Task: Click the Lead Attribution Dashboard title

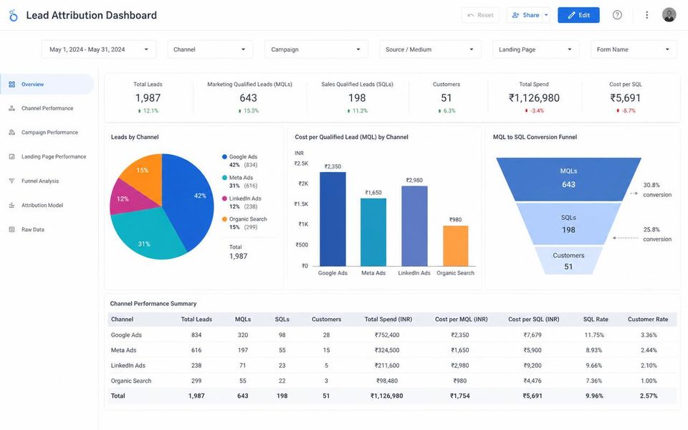Action: pyautogui.click(x=91, y=15)
